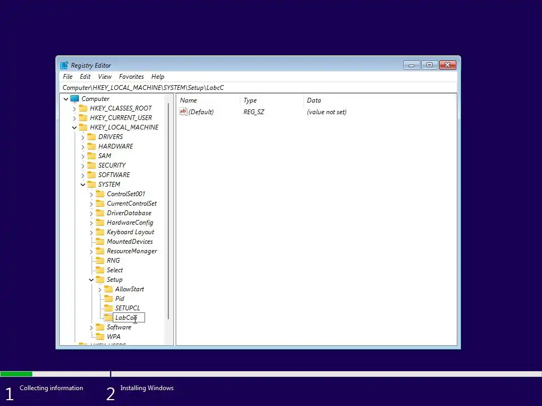Screen dimensions: 542x406
Task: Click the Data column header
Action: click(380, 100)
